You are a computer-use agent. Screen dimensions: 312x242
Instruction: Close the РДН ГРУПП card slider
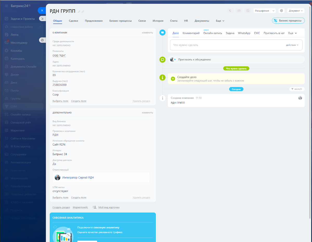[42, 10]
